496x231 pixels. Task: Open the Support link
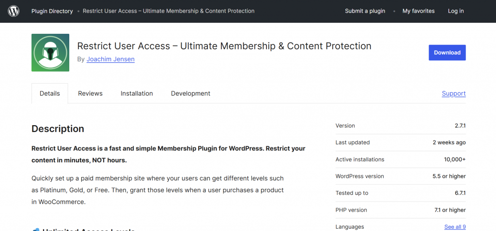pyautogui.click(x=453, y=93)
